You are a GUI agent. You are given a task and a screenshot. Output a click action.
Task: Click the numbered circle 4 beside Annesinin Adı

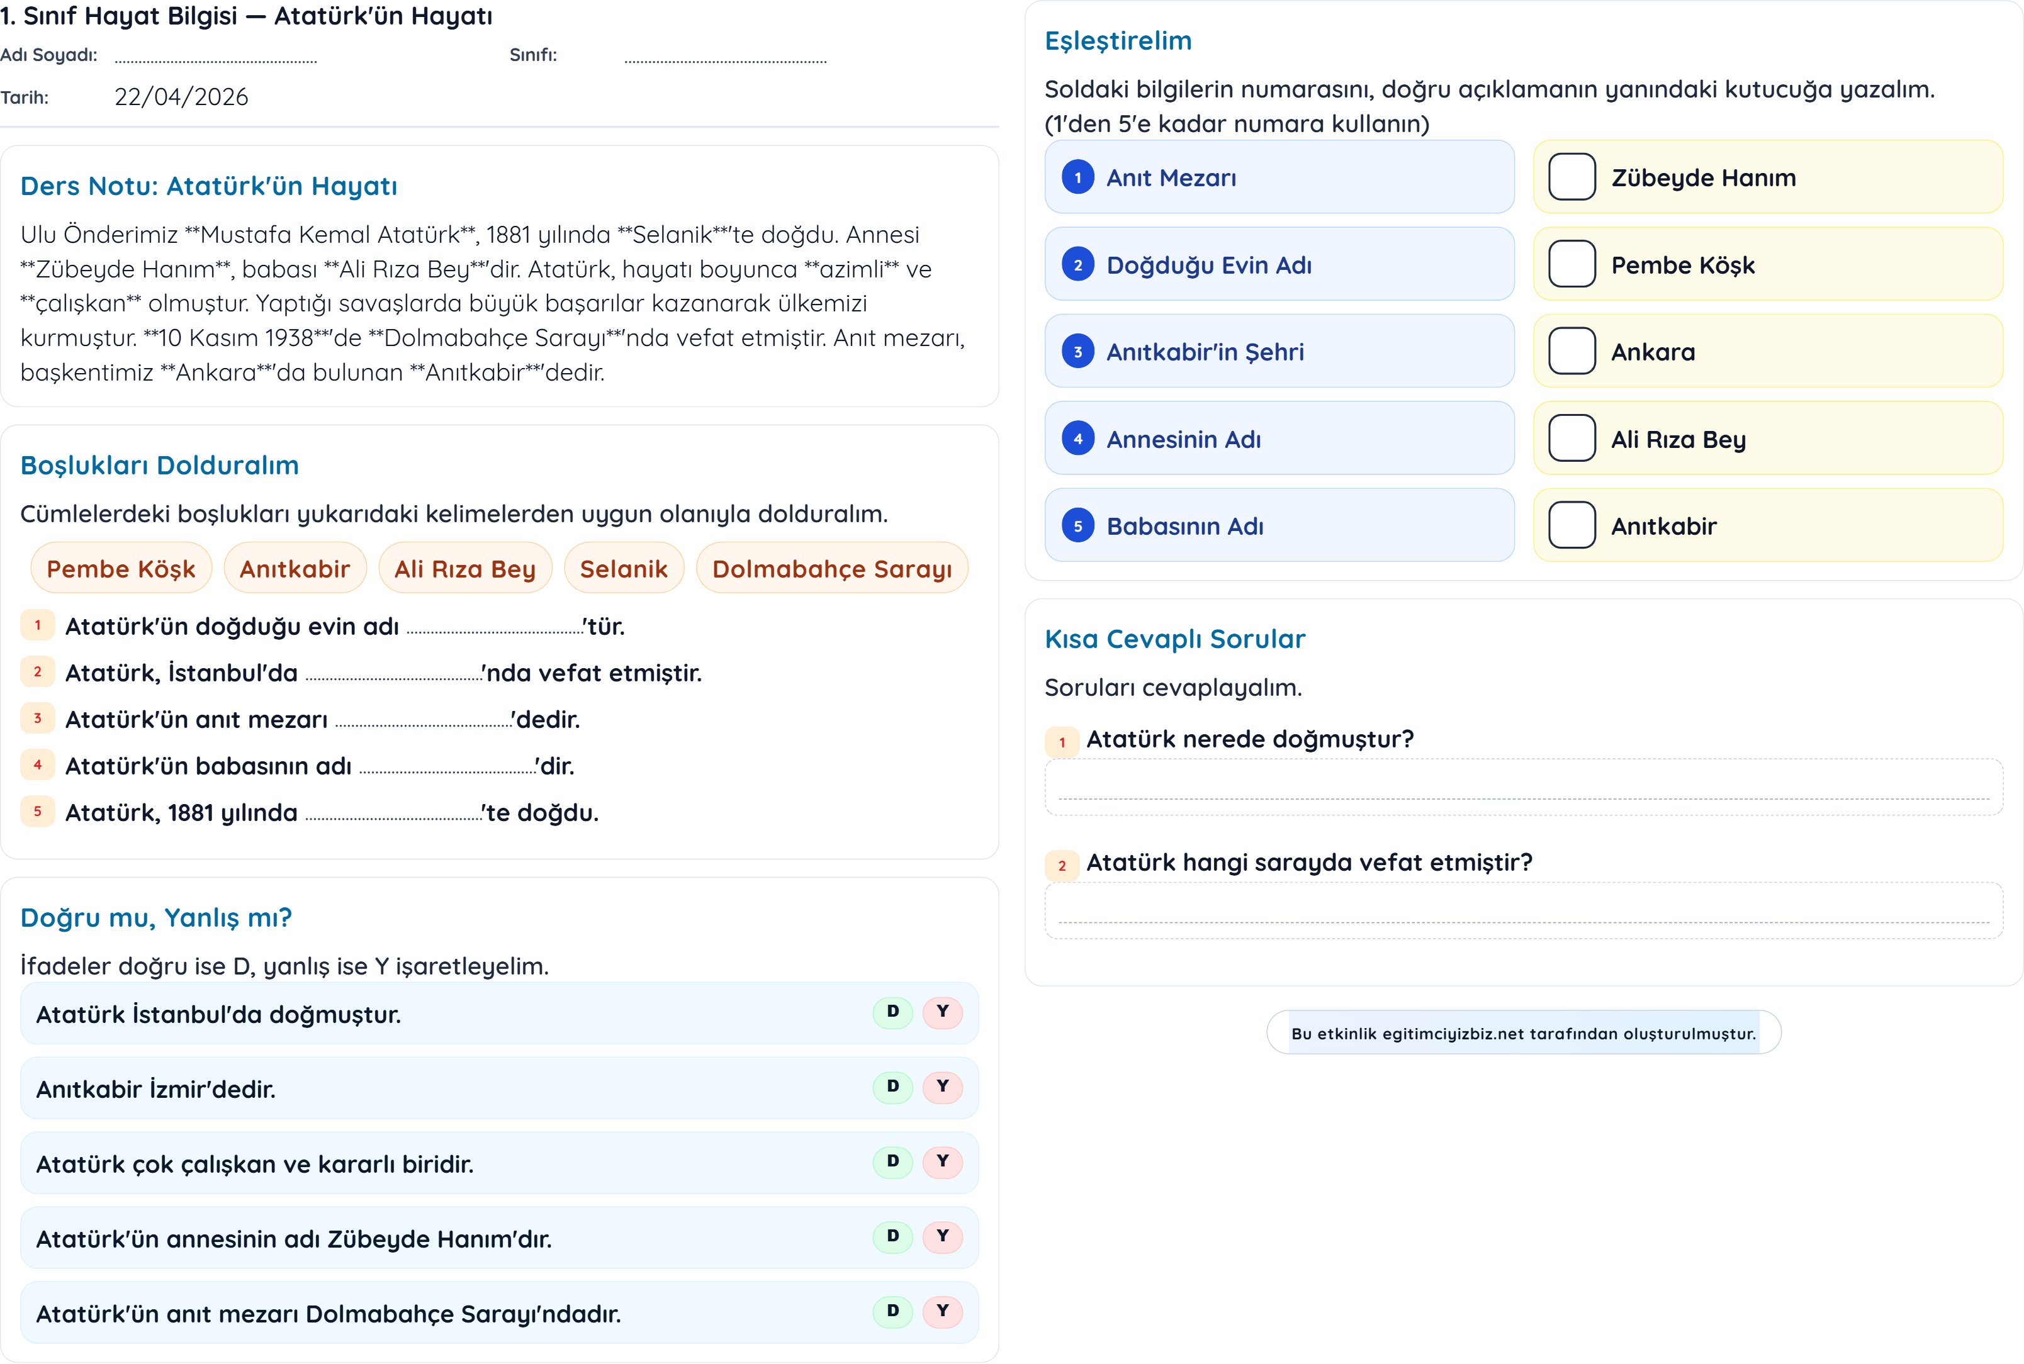tap(1077, 439)
